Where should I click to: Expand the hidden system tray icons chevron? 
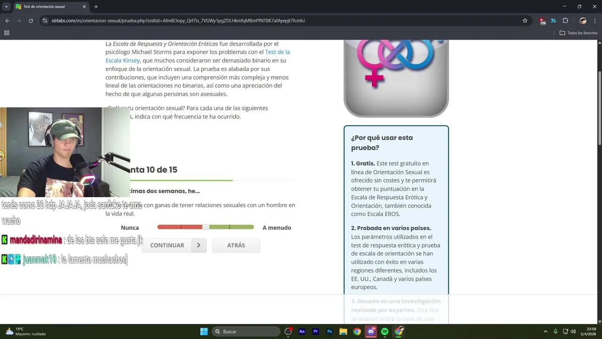[x=546, y=331]
